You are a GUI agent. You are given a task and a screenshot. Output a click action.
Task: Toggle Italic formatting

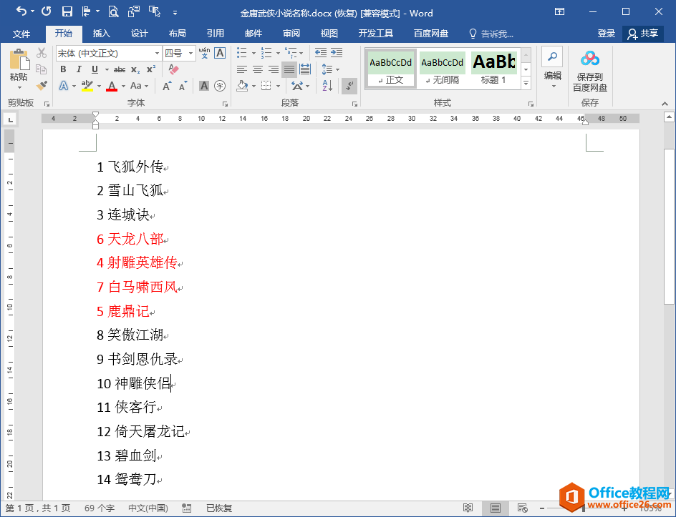(79, 69)
